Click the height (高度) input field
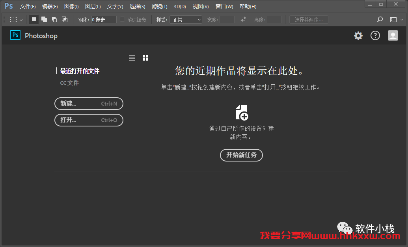This screenshot has width=408, height=247. [x=274, y=20]
